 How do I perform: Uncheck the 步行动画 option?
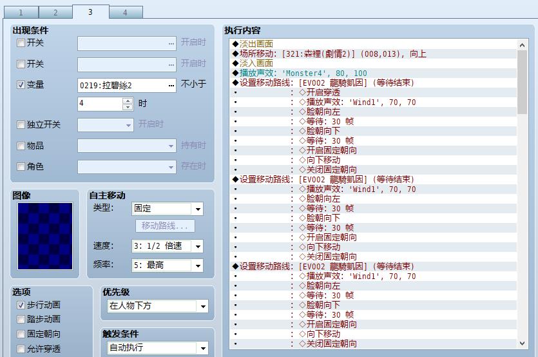(x=21, y=305)
